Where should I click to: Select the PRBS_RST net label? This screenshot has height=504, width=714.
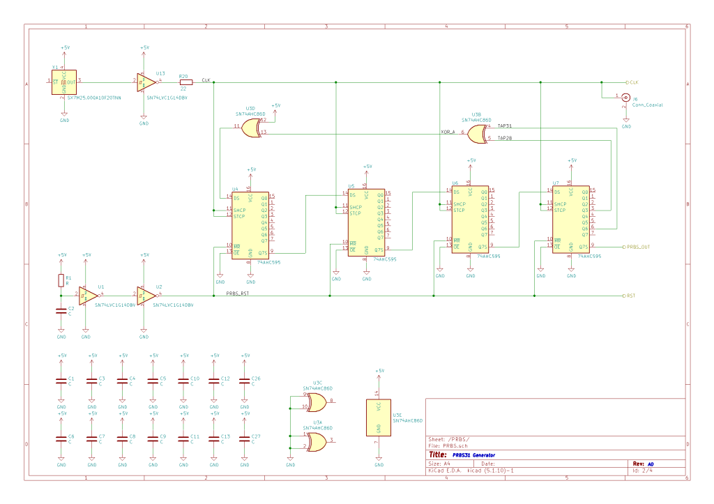click(237, 293)
